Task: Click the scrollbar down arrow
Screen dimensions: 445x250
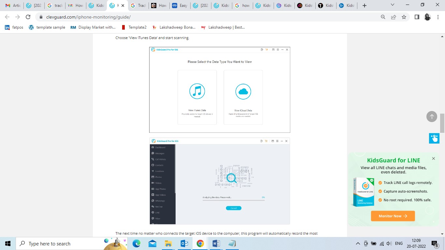Action: [x=442, y=234]
